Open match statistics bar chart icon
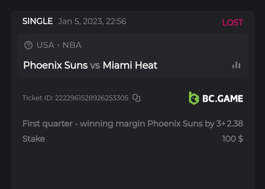This screenshot has height=189, width=265. (x=236, y=65)
